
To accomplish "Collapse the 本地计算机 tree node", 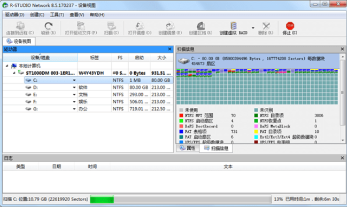I will [7, 66].
